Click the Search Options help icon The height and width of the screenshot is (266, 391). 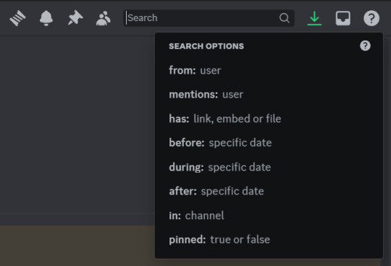coord(365,46)
